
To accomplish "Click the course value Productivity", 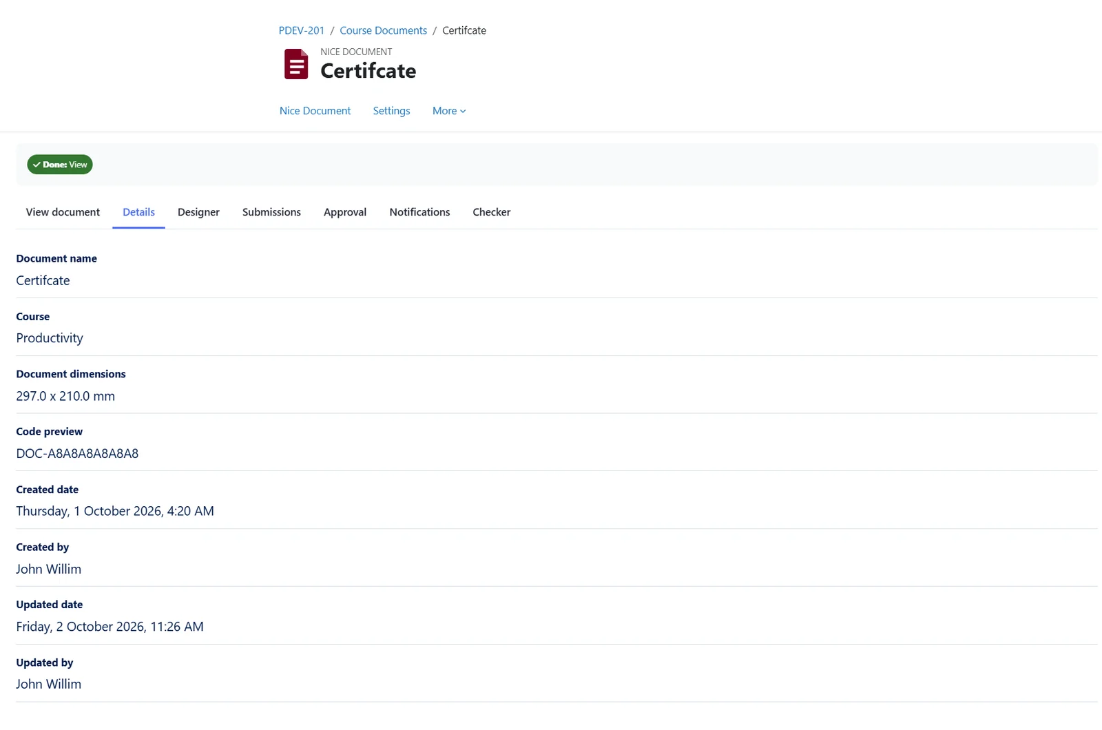I will coord(50,338).
